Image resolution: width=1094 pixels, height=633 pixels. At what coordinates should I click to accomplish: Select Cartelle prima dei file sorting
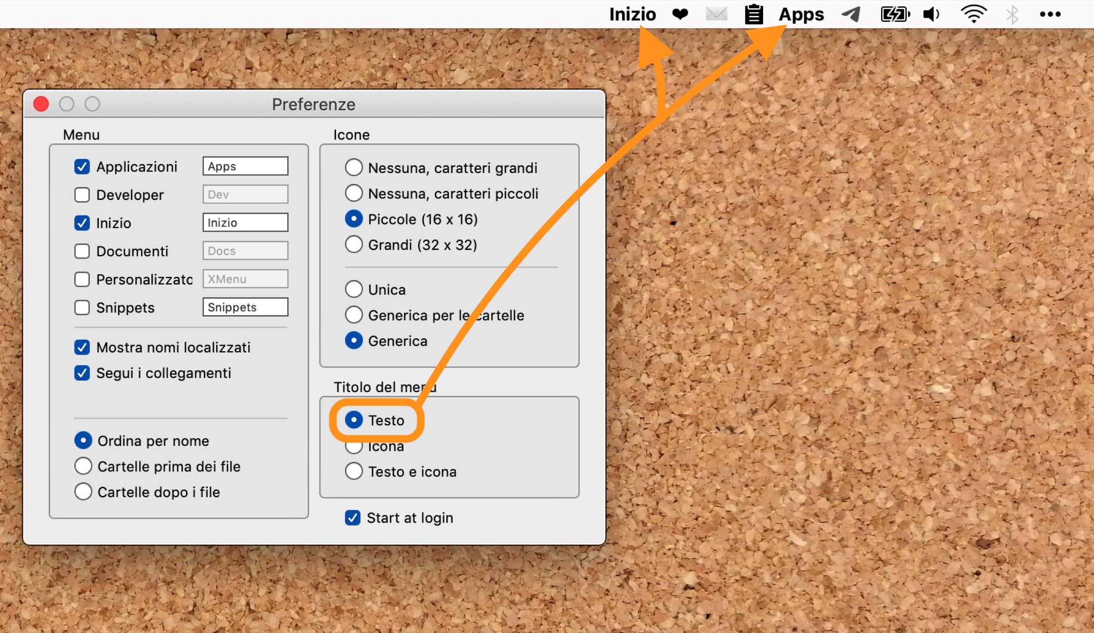click(83, 466)
